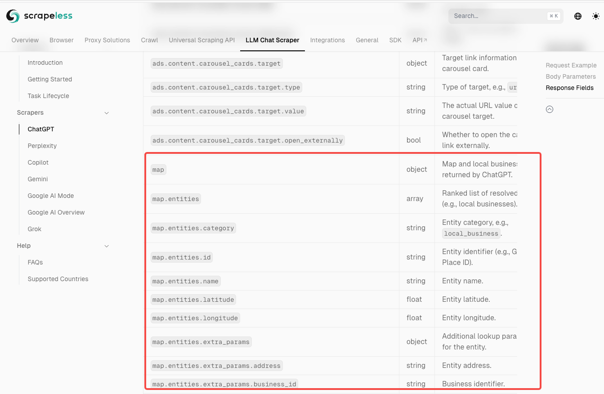Open the Overview tab
Viewport: 604px width, 394px height.
(x=25, y=40)
